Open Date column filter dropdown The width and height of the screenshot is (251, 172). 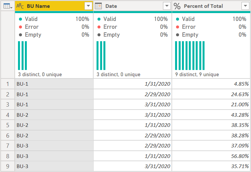click(167, 6)
